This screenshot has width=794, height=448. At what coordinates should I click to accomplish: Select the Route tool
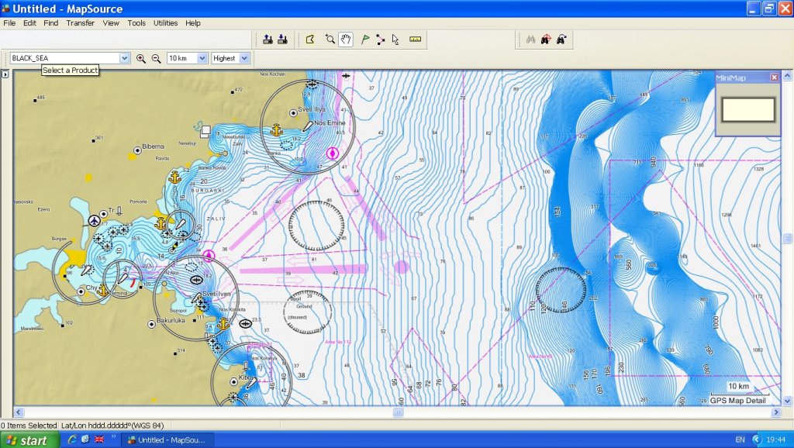click(x=380, y=40)
